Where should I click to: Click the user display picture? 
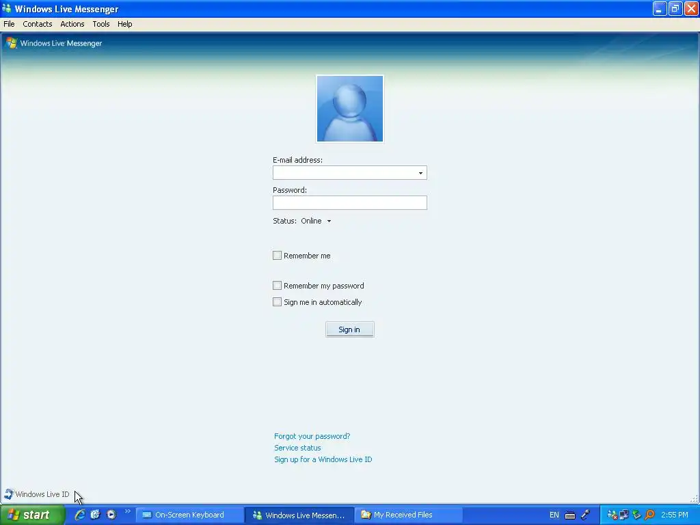click(350, 109)
